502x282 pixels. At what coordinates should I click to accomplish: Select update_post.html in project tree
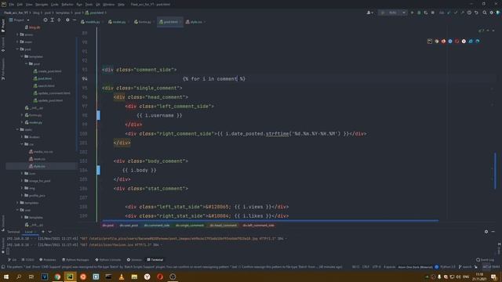[x=48, y=100]
